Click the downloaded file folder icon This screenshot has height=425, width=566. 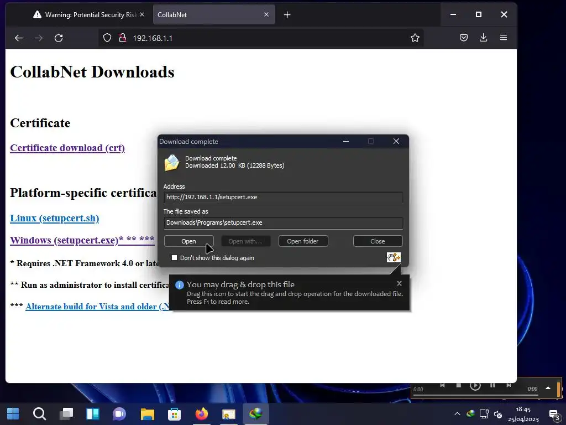pyautogui.click(x=172, y=163)
